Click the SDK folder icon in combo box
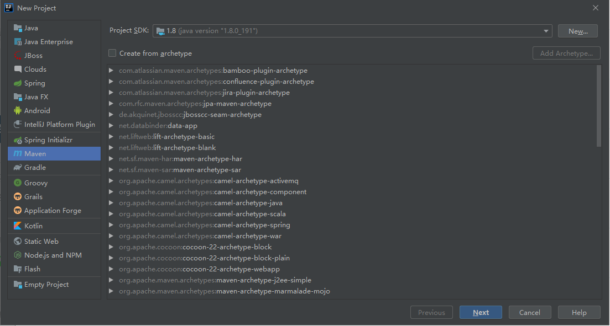 pos(160,31)
